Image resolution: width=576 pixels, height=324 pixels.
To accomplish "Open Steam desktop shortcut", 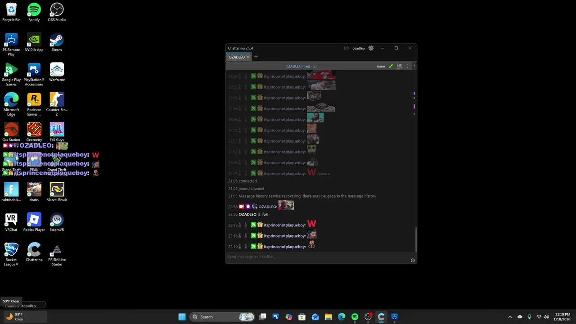I will [57, 42].
